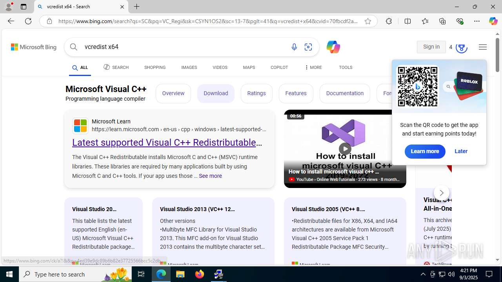
Task: Select the Documentation chip
Action: click(345, 94)
